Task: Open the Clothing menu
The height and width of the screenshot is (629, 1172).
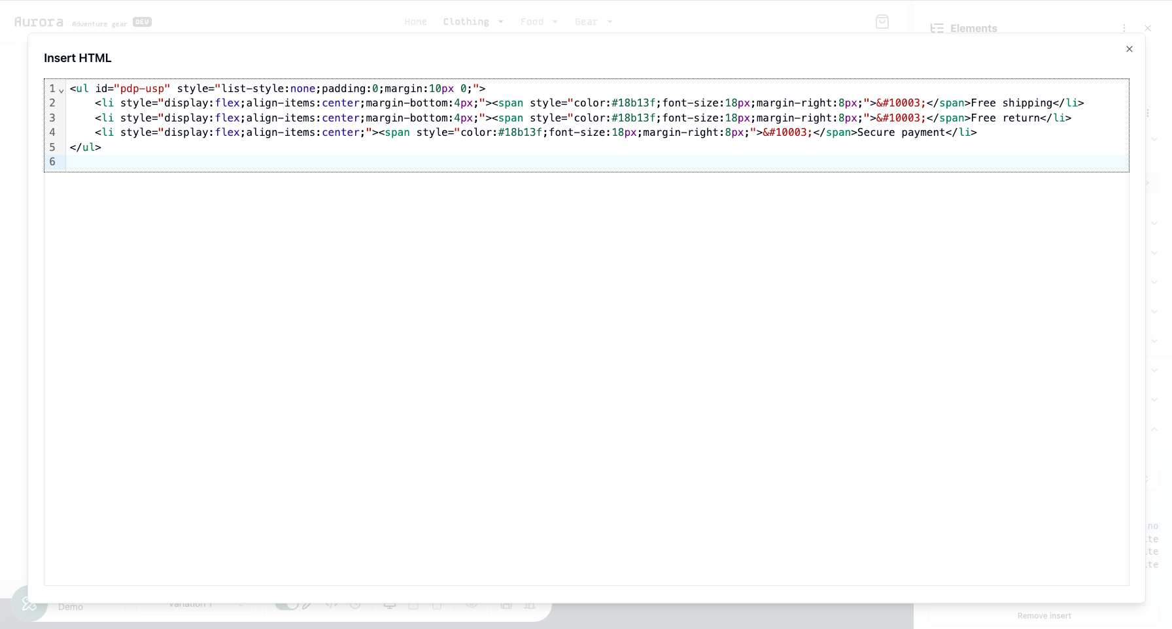Action: [x=466, y=22]
